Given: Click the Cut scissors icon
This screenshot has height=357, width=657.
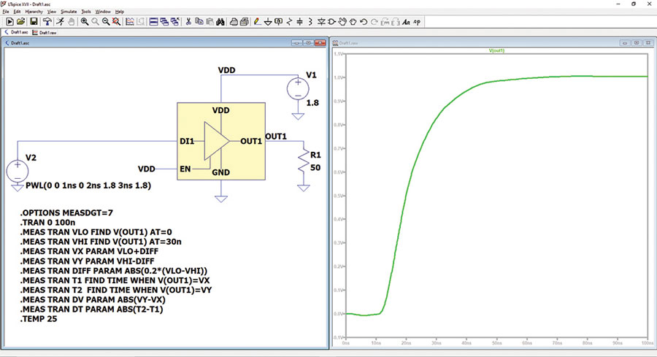Looking at the screenshot, I should point(188,22).
